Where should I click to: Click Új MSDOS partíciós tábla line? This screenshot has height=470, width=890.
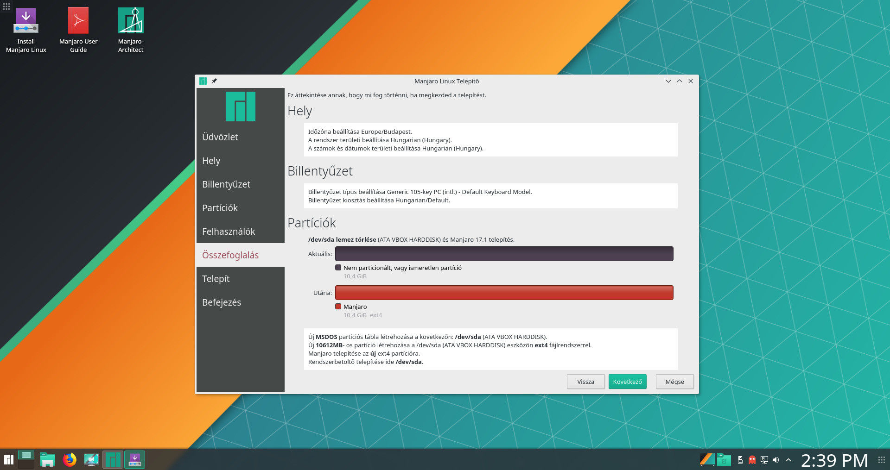[x=427, y=337]
